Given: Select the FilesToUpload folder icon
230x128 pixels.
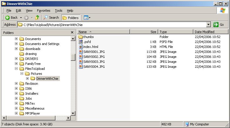Looking at the screenshot, I should point(22,68).
